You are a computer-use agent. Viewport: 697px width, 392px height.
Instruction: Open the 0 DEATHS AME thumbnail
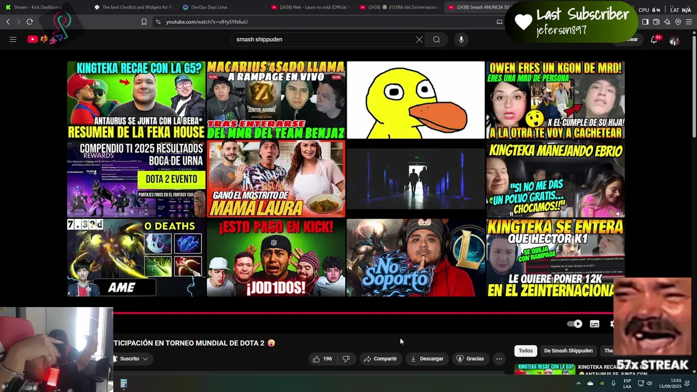tap(136, 258)
